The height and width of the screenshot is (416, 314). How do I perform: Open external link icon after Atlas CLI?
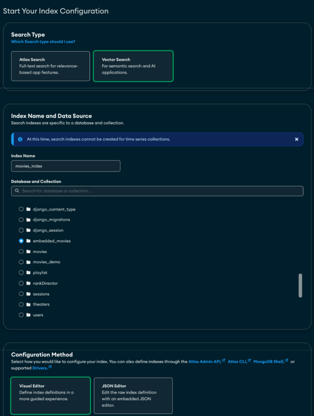pos(249,360)
